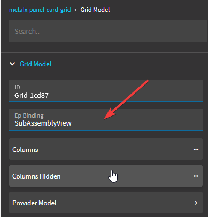The image size is (208, 217).
Task: Click the Provider Model right-arrow icon
Action: coord(196,203)
